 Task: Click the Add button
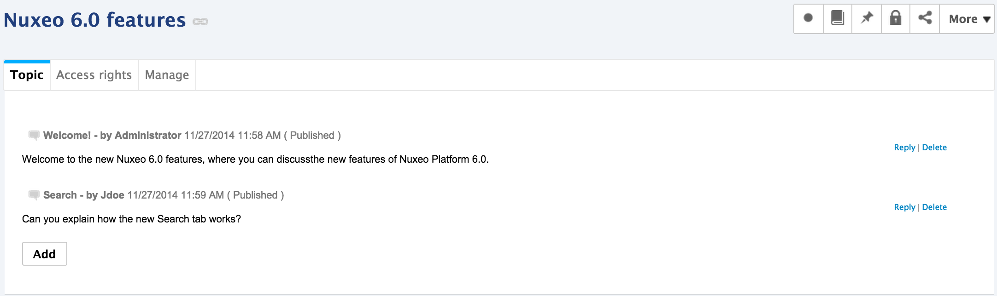tap(45, 254)
